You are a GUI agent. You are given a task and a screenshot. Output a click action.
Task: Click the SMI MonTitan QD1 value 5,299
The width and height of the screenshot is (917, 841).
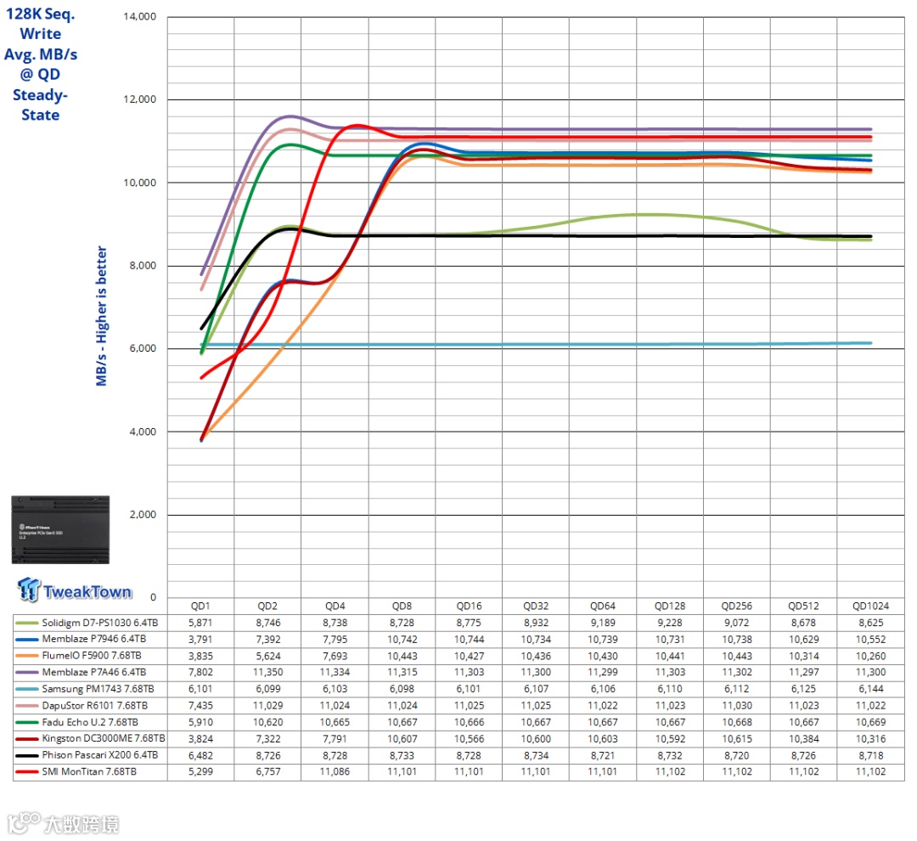tap(200, 772)
